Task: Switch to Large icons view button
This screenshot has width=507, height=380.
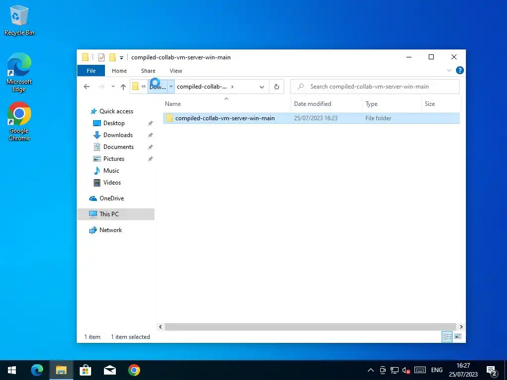Action: point(458,336)
